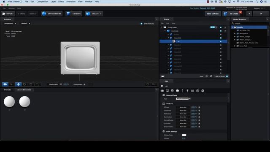Click the Redo button
The width and height of the screenshot is (270, 152).
coord(33,14)
